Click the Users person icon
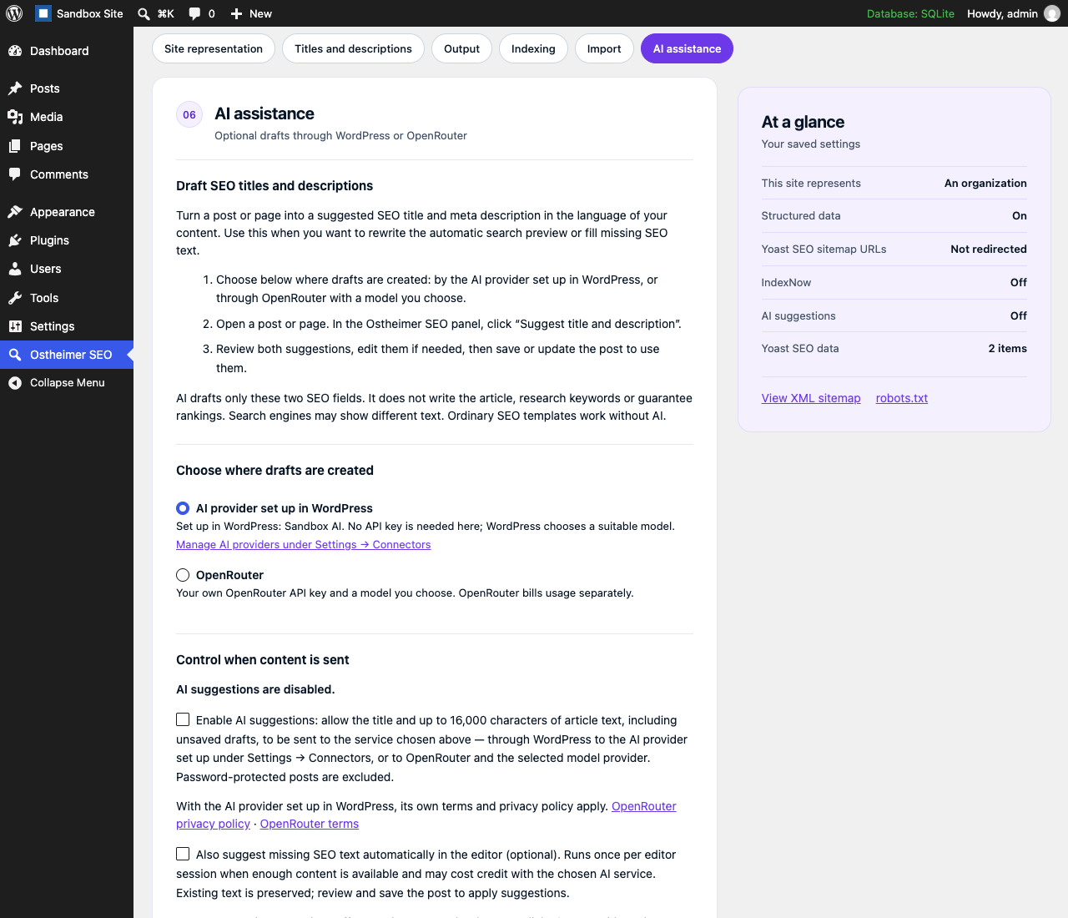 [15, 269]
